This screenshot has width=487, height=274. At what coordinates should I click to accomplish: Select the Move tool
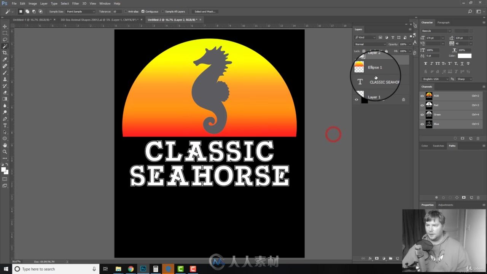click(x=5, y=26)
